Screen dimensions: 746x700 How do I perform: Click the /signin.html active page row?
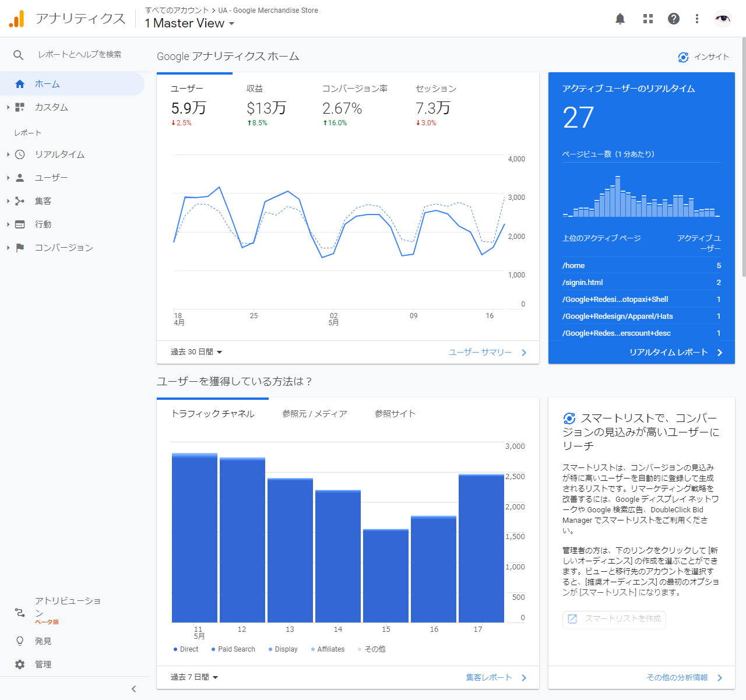click(x=642, y=283)
